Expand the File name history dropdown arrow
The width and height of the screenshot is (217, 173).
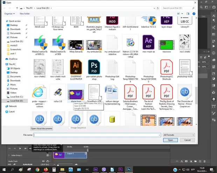click(159, 135)
